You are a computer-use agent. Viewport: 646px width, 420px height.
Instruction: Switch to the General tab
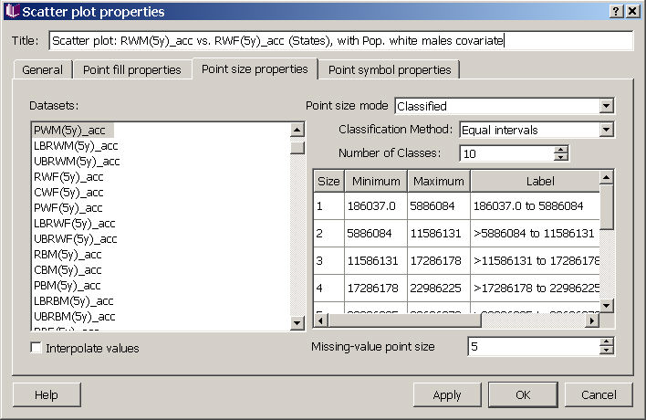pyautogui.click(x=42, y=69)
